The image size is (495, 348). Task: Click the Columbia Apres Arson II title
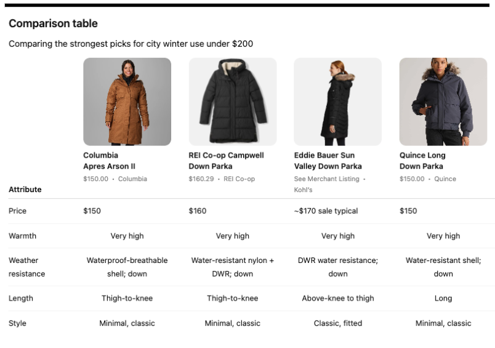(110, 161)
